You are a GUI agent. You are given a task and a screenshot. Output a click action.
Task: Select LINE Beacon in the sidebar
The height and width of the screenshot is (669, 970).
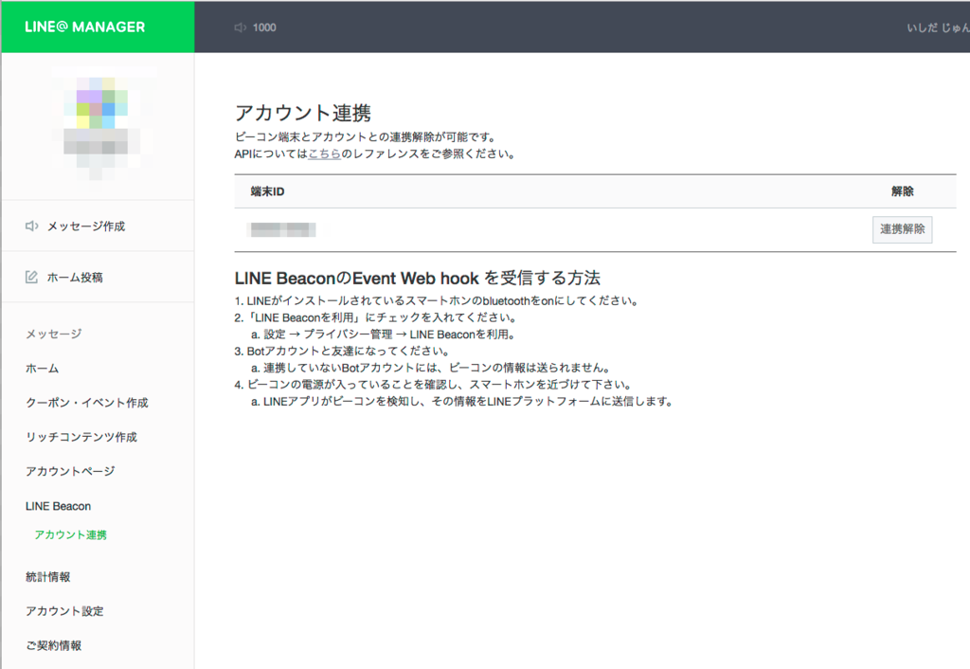tap(58, 506)
